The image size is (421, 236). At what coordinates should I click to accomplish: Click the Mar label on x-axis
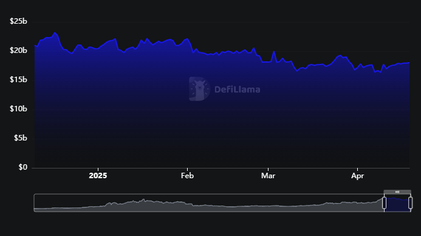point(268,176)
